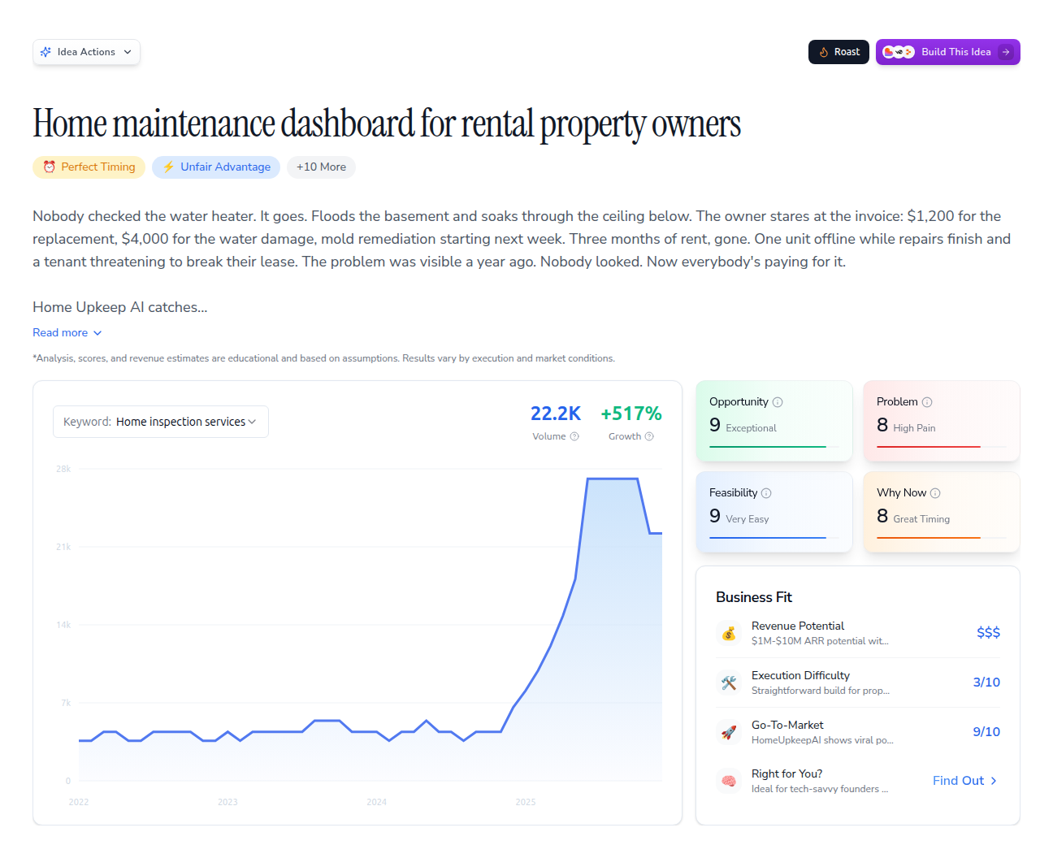Click the rocket Go-To-Market icon
The image size is (1053, 858).
(729, 732)
